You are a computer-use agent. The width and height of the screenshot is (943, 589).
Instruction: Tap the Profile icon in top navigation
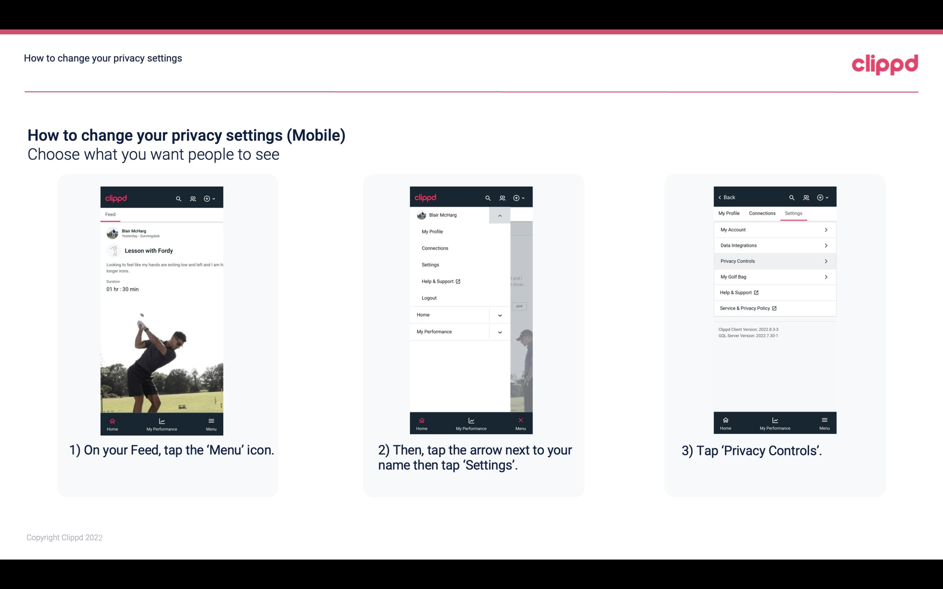(x=192, y=198)
